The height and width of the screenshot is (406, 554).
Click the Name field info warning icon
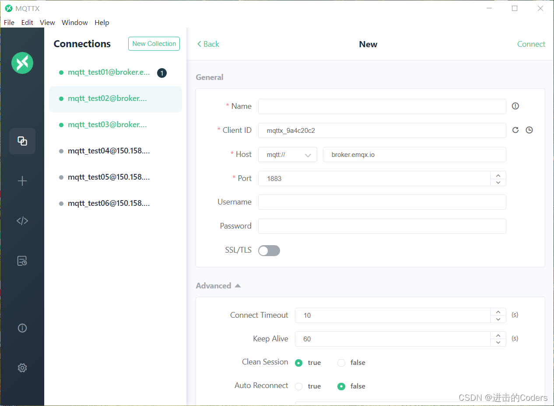tap(515, 106)
